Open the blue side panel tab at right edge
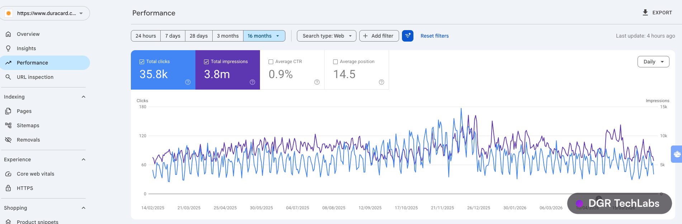Viewport: 682px width, 224px height. pos(677,154)
